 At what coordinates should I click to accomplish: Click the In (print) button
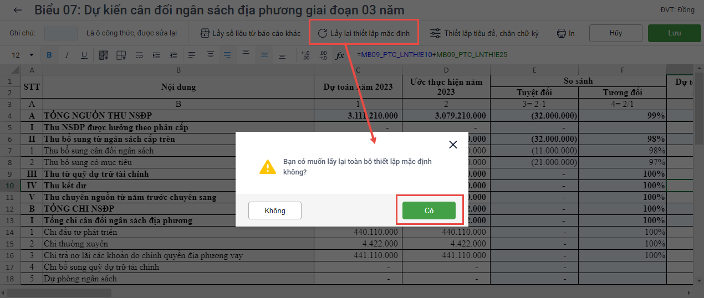point(566,33)
